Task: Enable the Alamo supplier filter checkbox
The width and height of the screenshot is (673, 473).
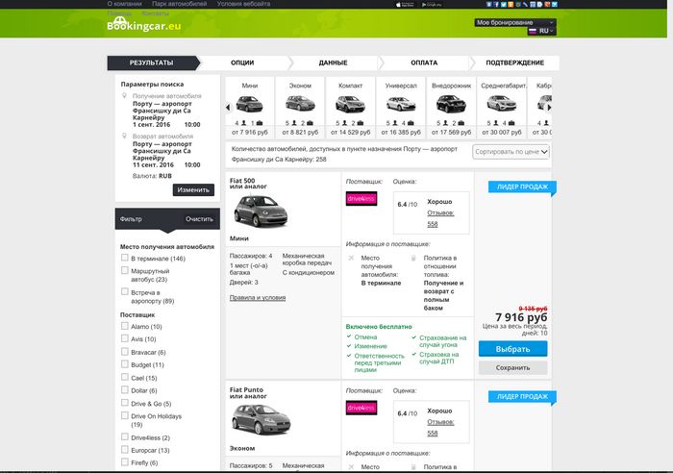Action: point(124,326)
